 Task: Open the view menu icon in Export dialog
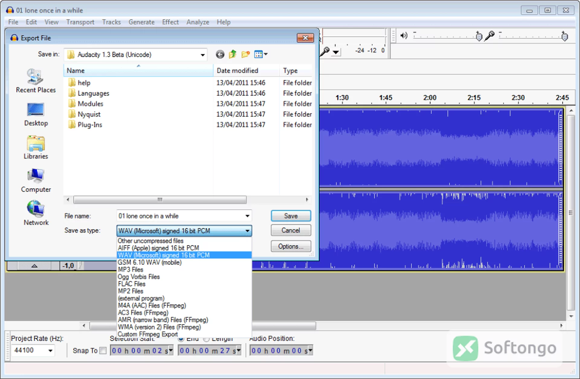[261, 54]
